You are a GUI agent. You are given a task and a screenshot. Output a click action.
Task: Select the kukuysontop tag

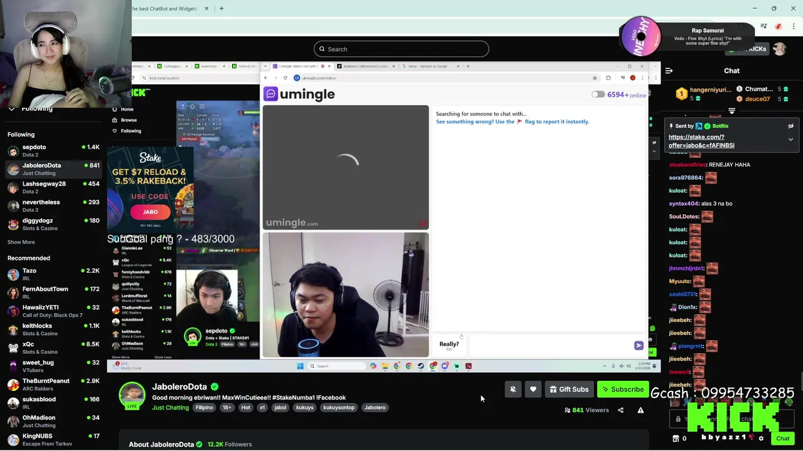coord(339,408)
